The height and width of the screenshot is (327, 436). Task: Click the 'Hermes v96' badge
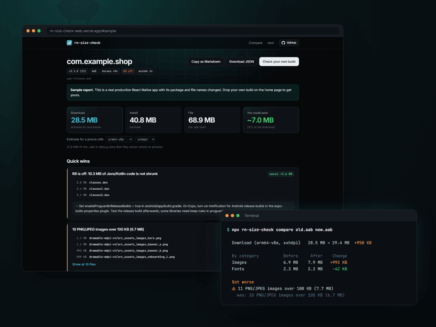(x=110, y=71)
